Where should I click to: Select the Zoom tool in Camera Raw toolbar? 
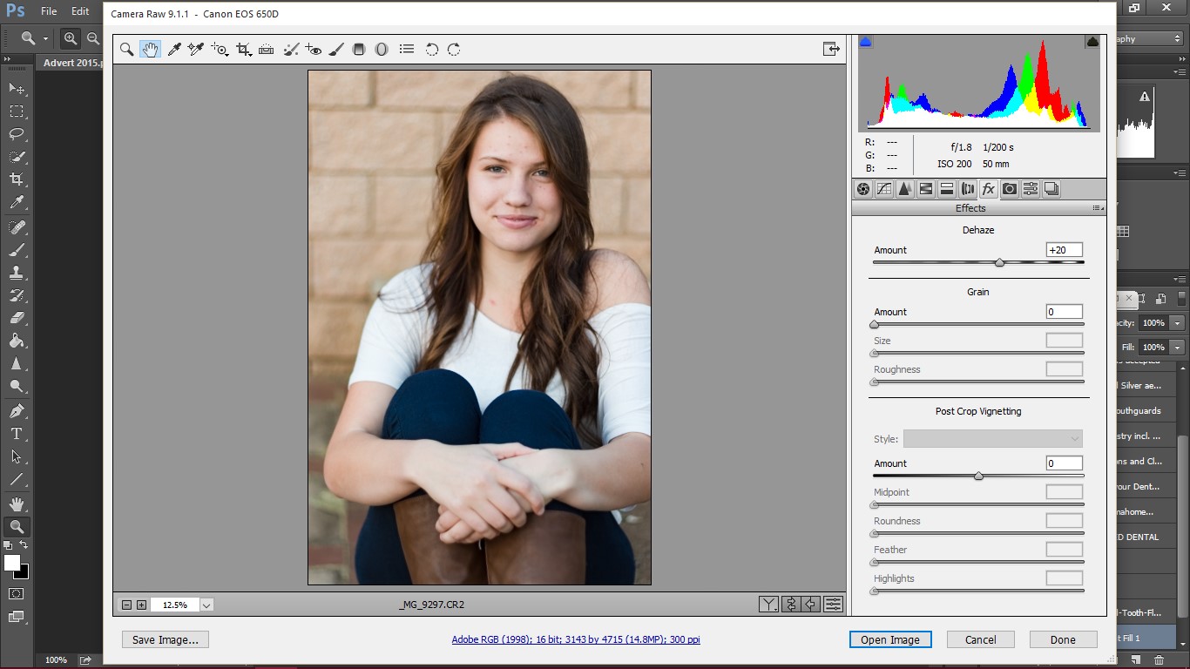point(127,50)
